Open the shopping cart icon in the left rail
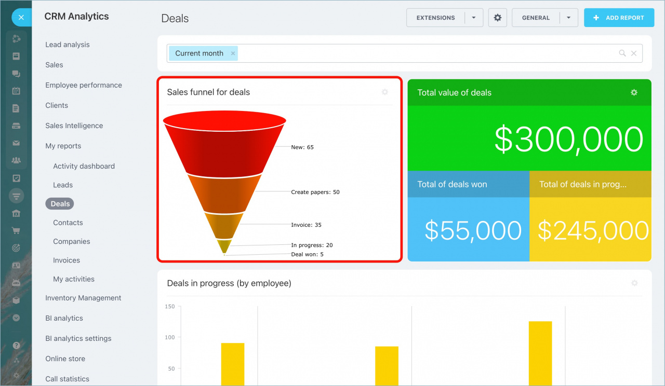This screenshot has width=665, height=386. pyautogui.click(x=16, y=231)
